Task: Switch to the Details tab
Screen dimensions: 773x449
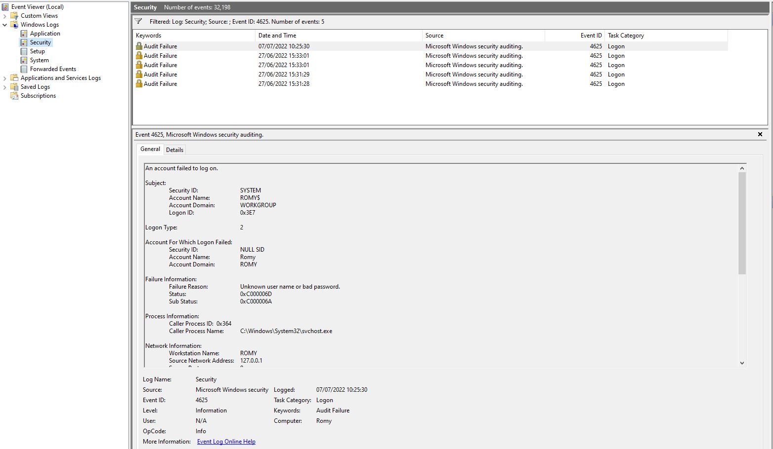Action: [174, 150]
